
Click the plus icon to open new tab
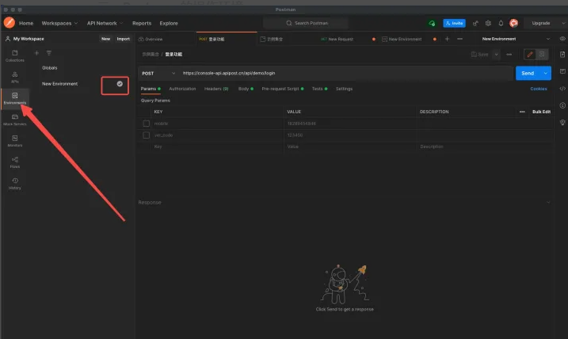click(447, 39)
